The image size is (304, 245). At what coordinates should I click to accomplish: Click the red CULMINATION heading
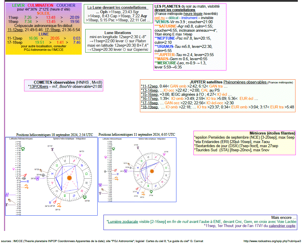tap(40, 5)
